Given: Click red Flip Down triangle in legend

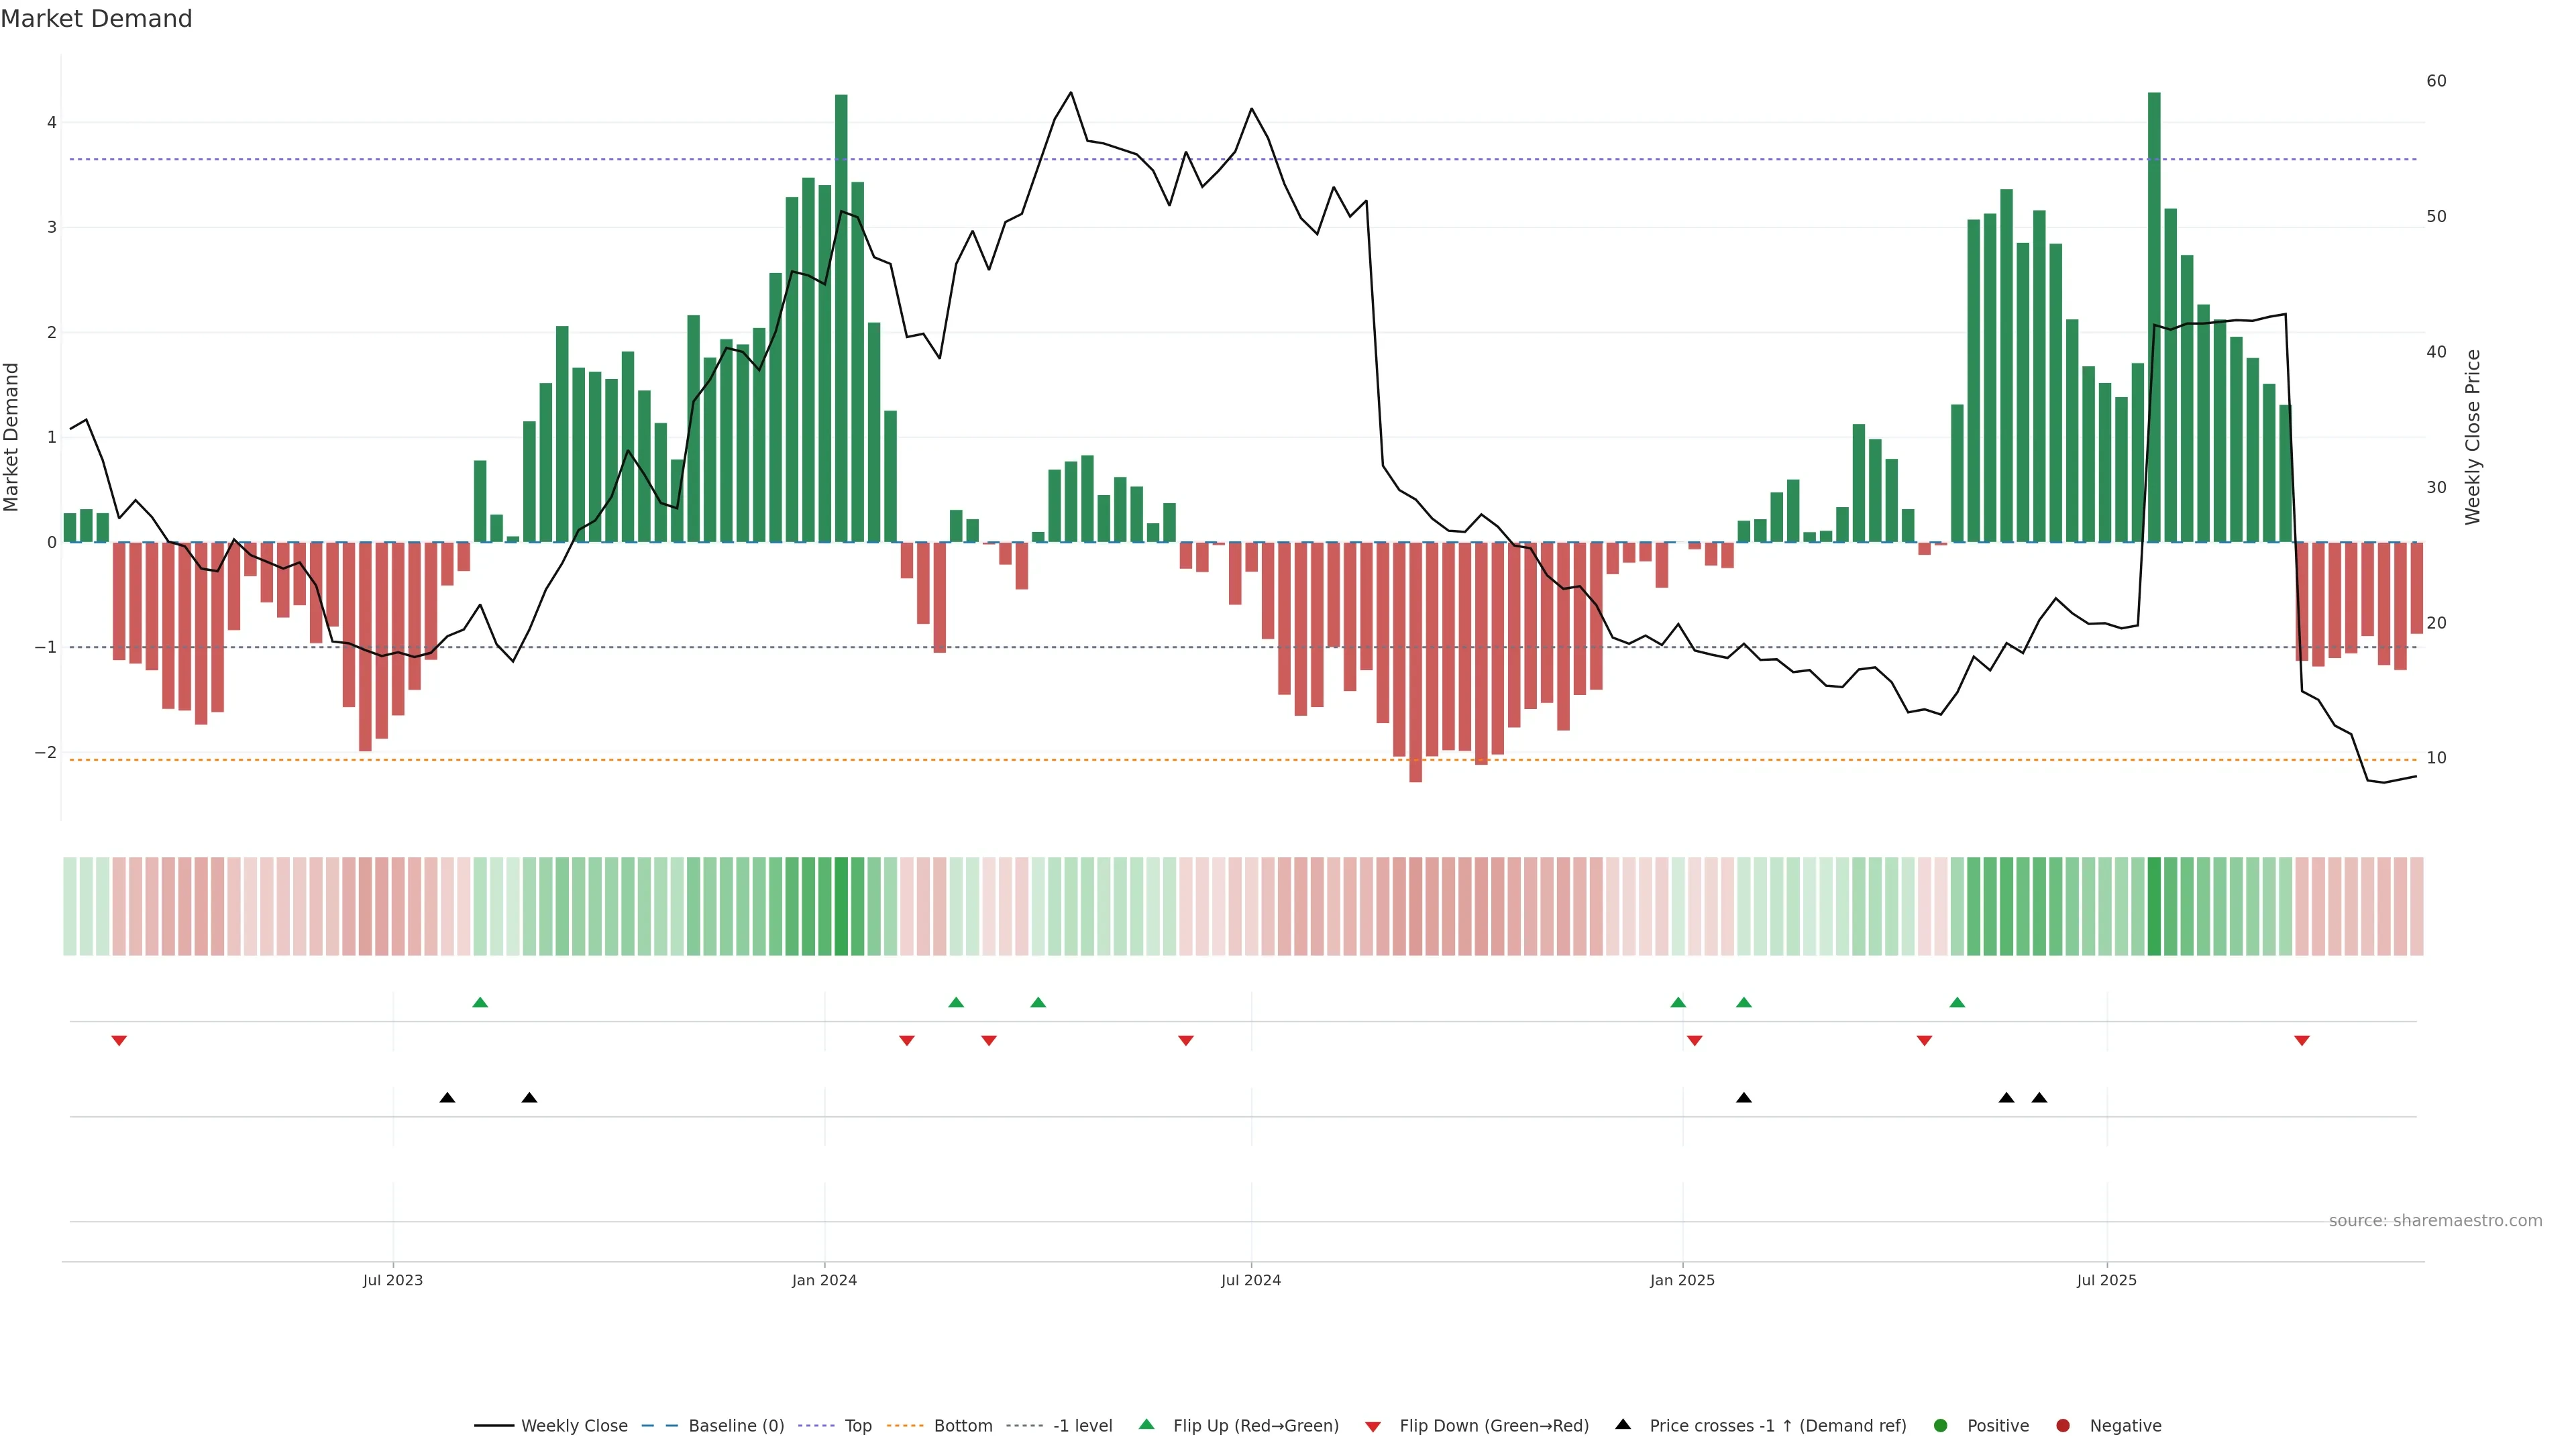Looking at the screenshot, I should click(x=1373, y=1427).
